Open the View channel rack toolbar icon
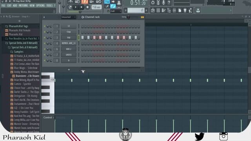The height and width of the screenshot is (141, 251). coord(158,11)
